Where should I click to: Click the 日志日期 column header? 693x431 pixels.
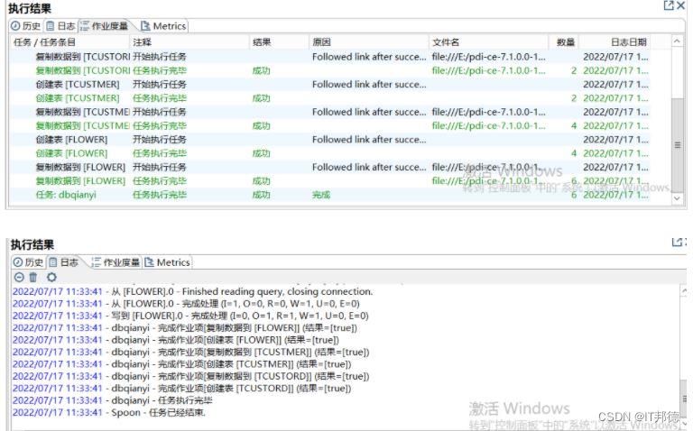[628, 41]
